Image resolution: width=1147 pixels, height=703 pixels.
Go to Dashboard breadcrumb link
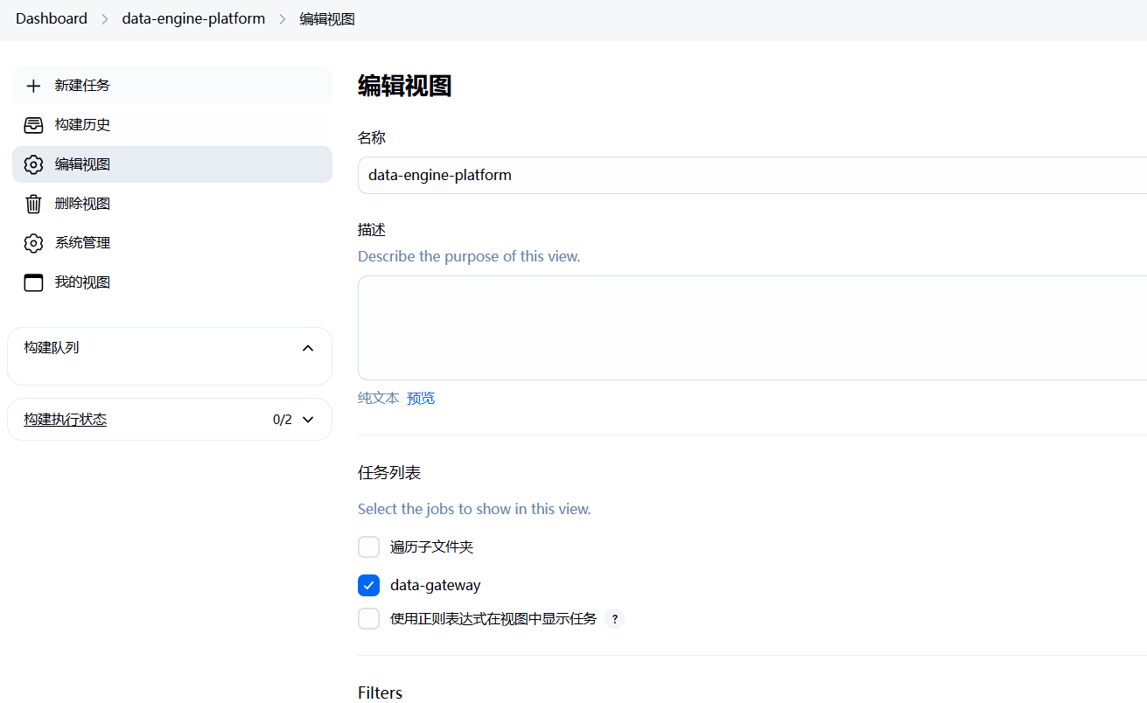[52, 18]
